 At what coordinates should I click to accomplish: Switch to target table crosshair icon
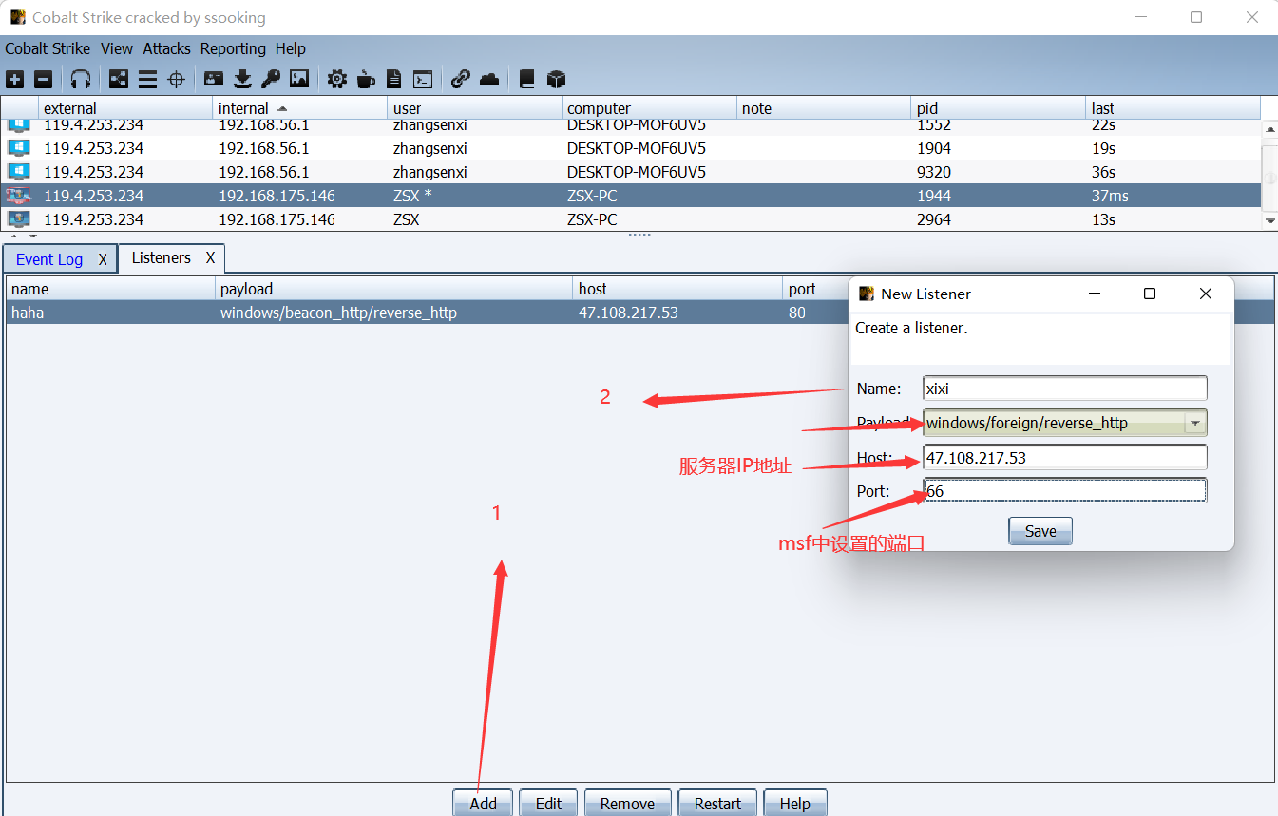(x=176, y=80)
